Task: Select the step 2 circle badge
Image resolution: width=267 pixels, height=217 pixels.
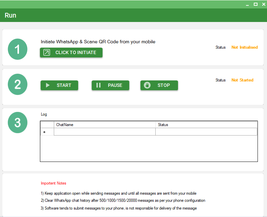Action: [x=18, y=84]
